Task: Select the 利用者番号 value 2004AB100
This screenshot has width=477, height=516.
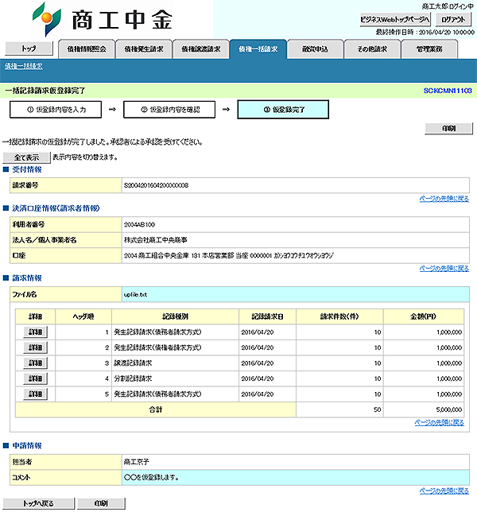Action: [139, 225]
